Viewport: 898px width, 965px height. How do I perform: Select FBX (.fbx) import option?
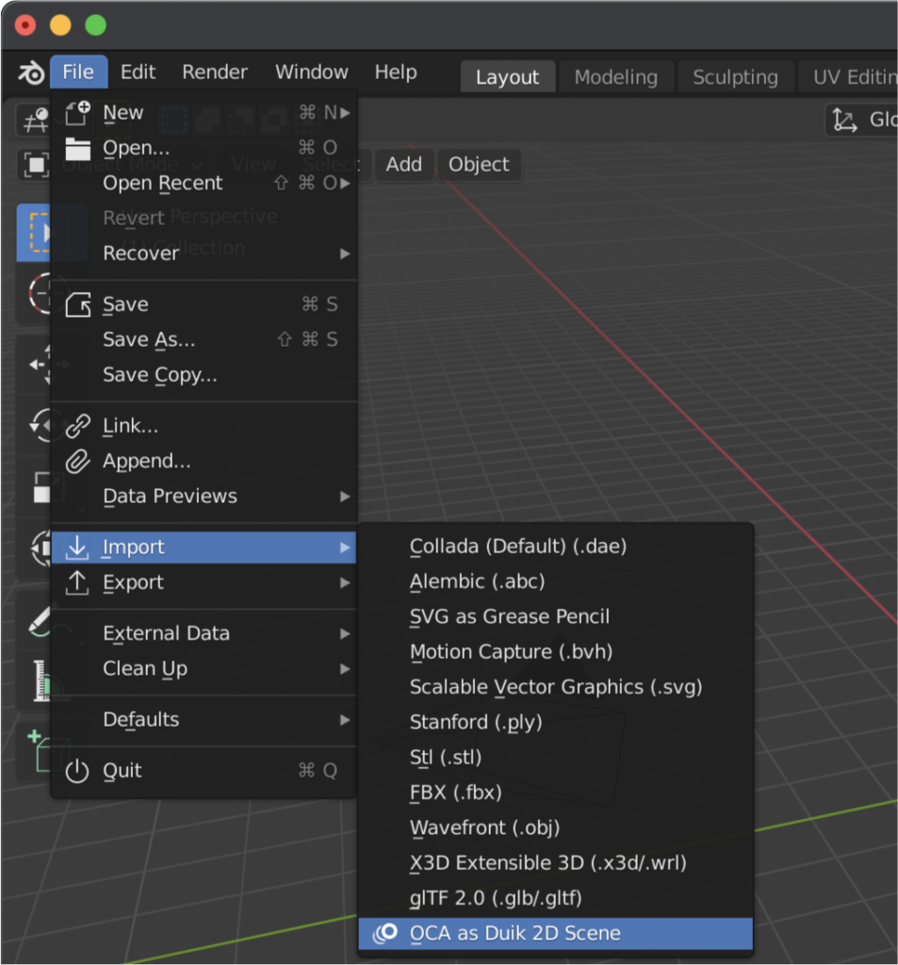pyautogui.click(x=556, y=792)
